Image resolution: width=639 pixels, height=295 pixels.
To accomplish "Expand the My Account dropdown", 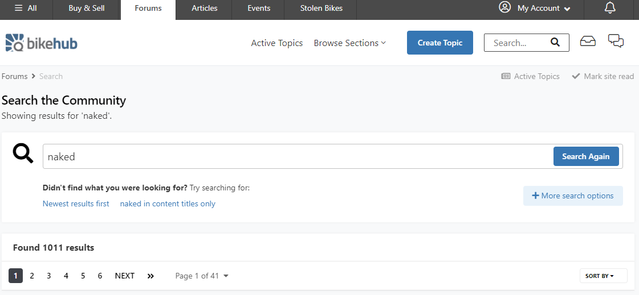I will pyautogui.click(x=535, y=9).
